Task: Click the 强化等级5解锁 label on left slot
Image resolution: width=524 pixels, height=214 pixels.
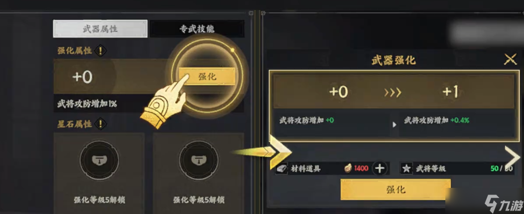Action: pyautogui.click(x=100, y=200)
